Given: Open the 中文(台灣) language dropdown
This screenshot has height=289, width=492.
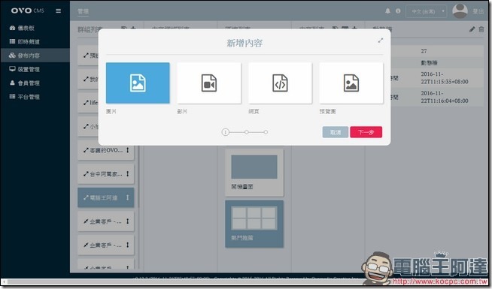Looking at the screenshot, I should [x=427, y=11].
